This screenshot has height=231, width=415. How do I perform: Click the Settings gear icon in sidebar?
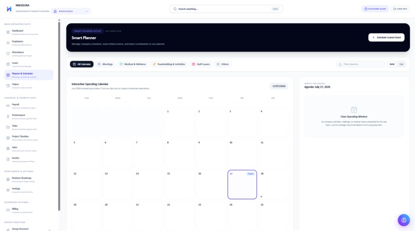[x=8, y=190]
